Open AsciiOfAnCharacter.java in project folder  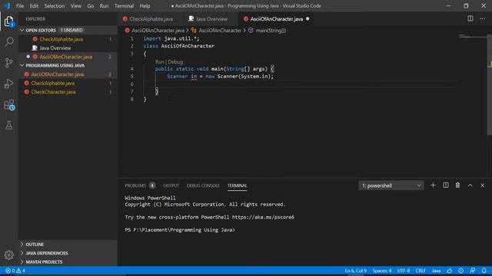point(58,74)
